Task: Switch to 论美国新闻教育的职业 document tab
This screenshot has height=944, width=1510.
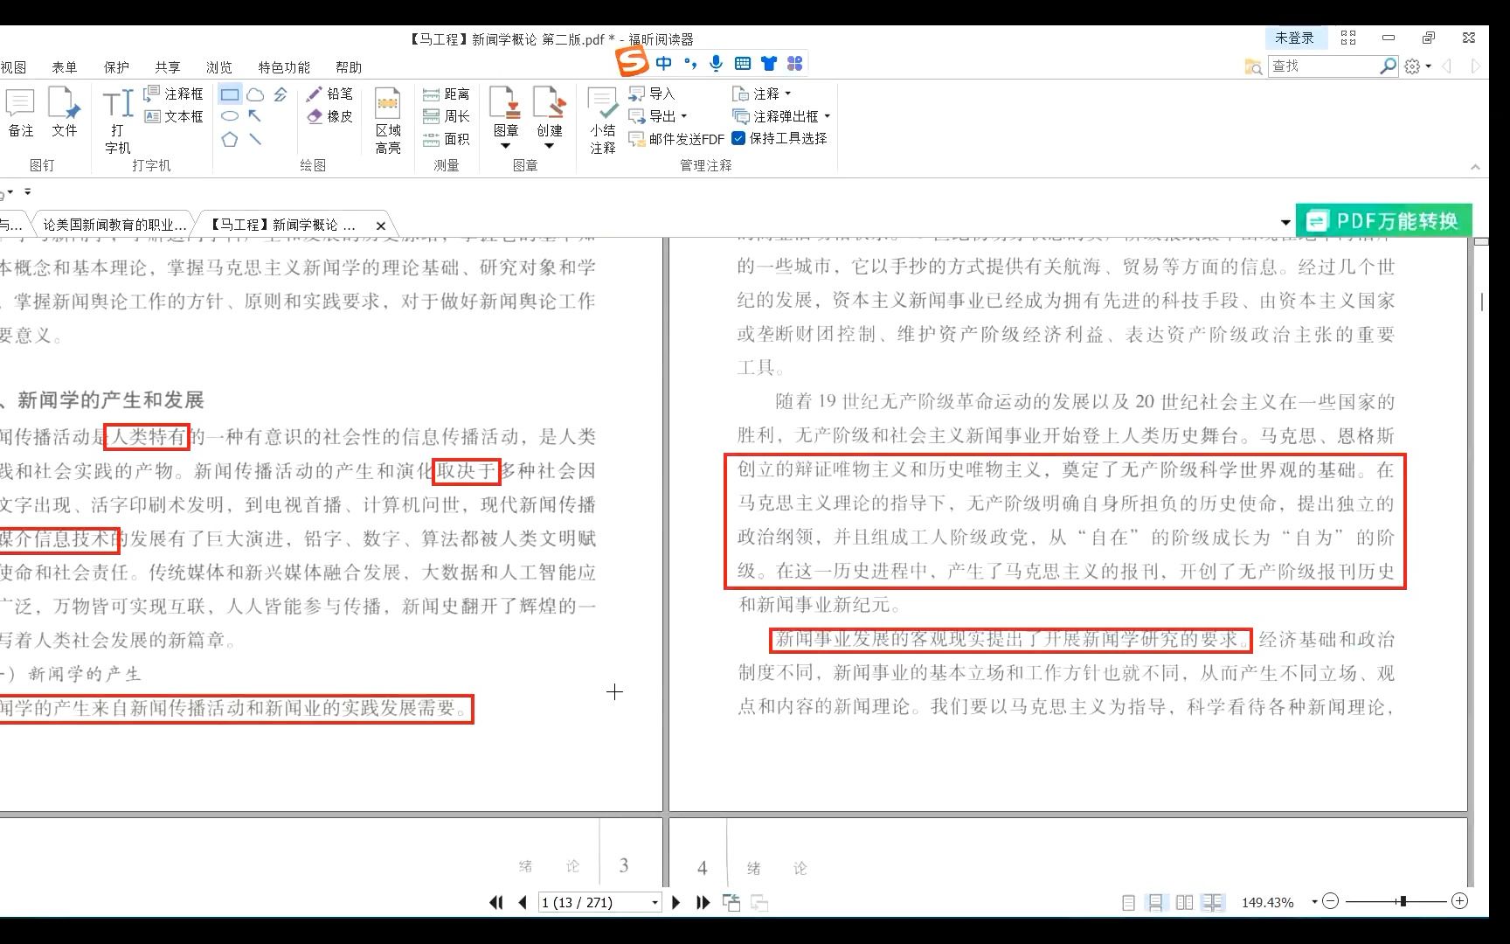Action: 114,225
